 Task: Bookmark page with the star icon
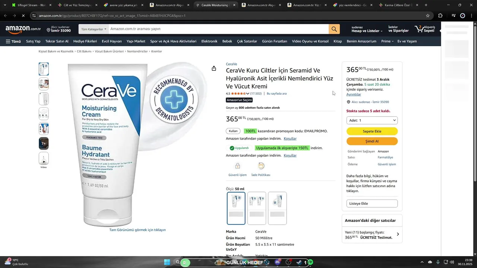(x=428, y=16)
